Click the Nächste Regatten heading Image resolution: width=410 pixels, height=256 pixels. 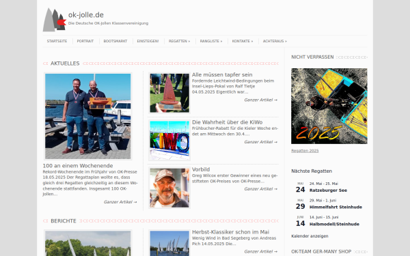(312, 171)
